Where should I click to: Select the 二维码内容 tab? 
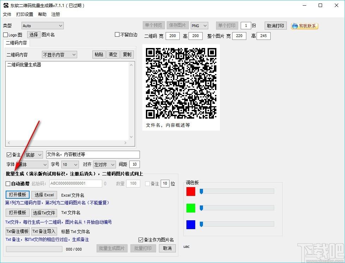(17, 43)
